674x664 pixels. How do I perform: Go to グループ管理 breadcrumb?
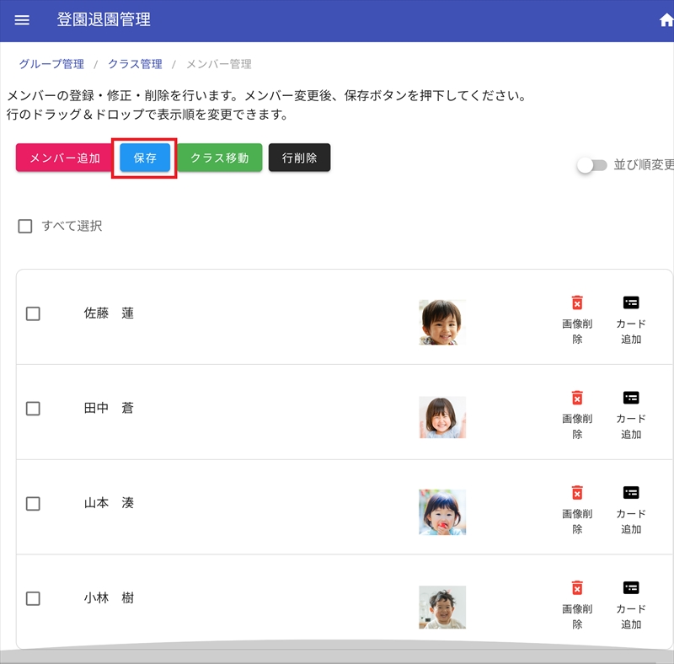point(51,64)
